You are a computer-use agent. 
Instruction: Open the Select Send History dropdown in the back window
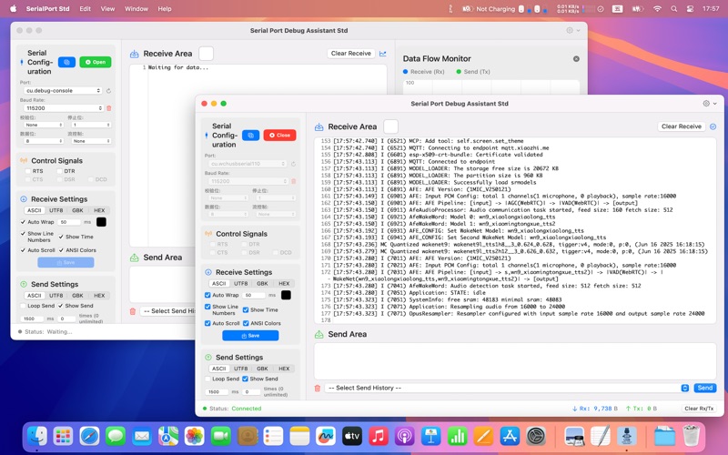167,311
